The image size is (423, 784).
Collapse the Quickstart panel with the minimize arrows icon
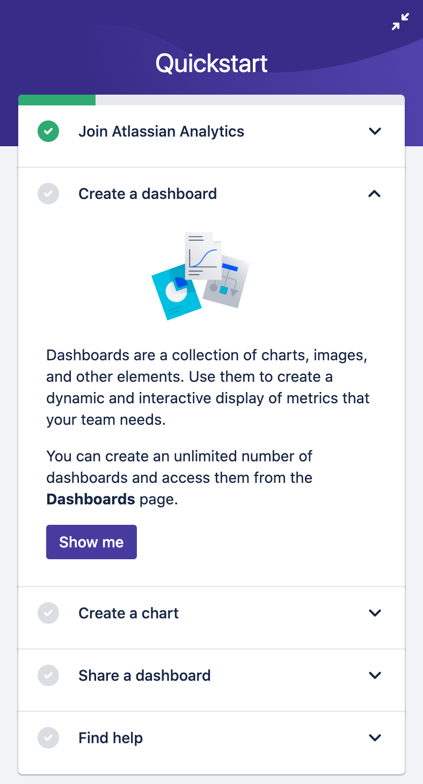pos(400,22)
